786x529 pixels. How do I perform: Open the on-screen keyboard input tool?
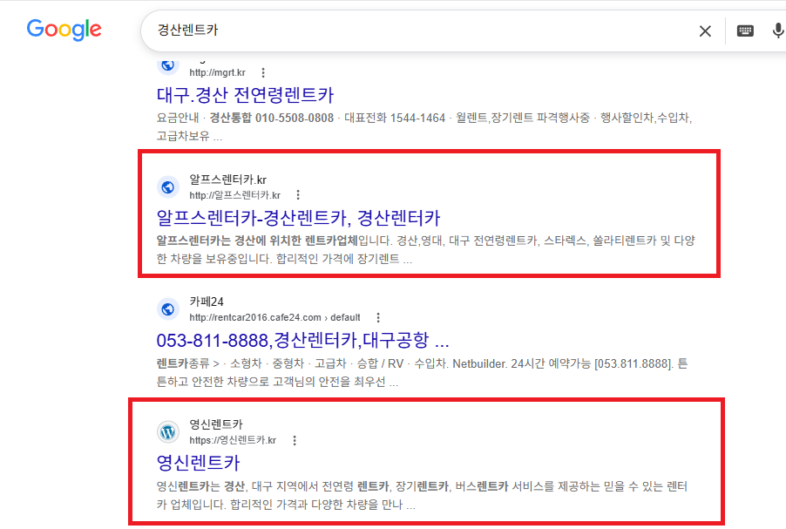point(745,31)
